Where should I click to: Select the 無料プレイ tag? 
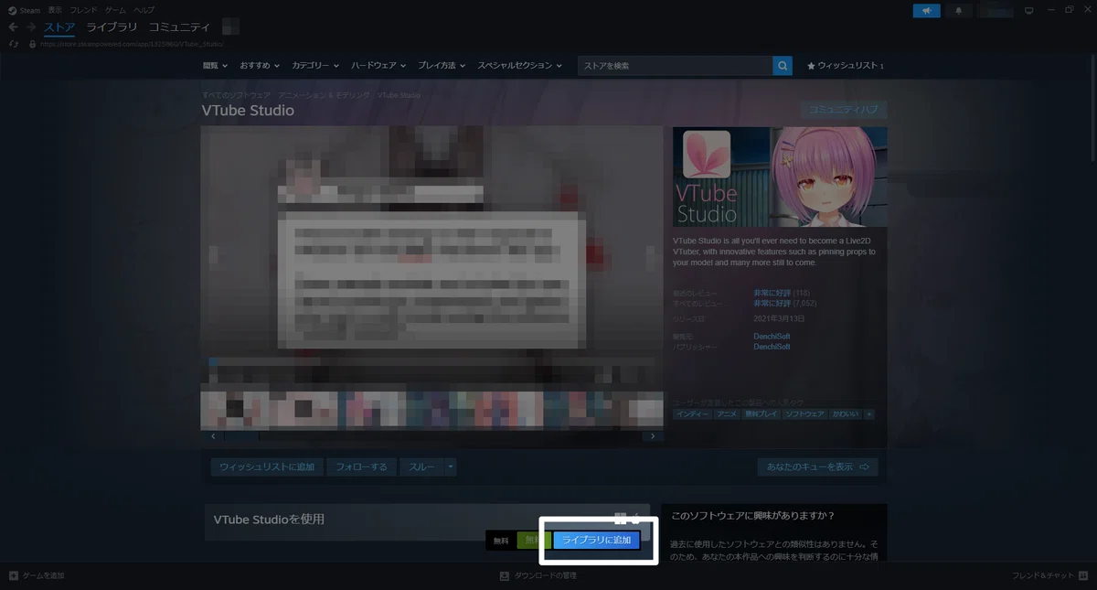click(761, 414)
